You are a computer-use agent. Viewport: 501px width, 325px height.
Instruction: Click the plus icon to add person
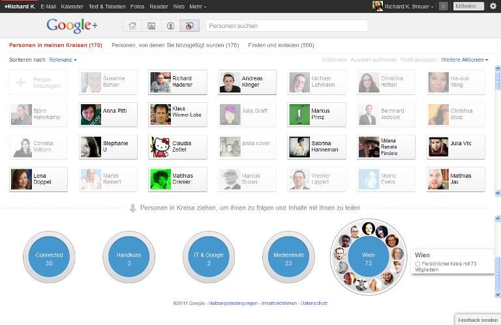[21, 83]
